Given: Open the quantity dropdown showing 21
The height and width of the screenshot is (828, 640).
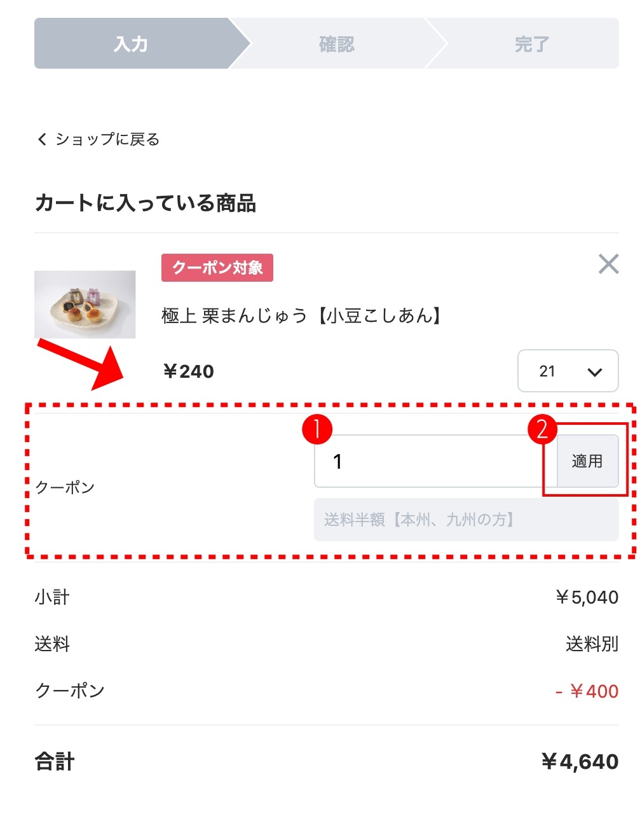Looking at the screenshot, I should 568,371.
